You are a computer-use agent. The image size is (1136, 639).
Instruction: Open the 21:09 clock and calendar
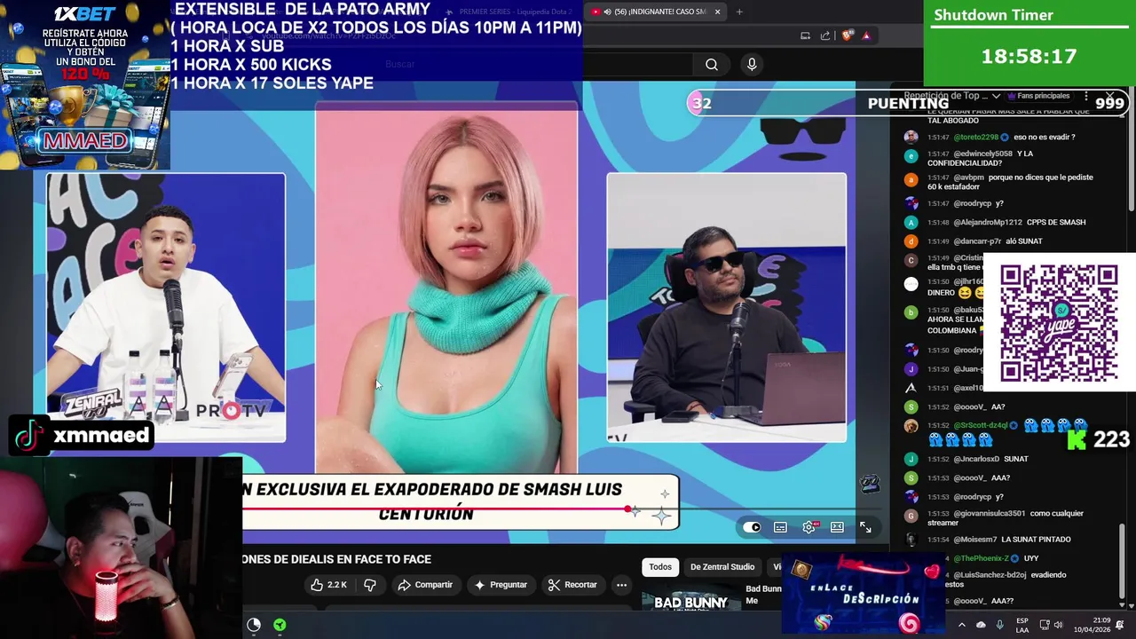click(x=1094, y=625)
